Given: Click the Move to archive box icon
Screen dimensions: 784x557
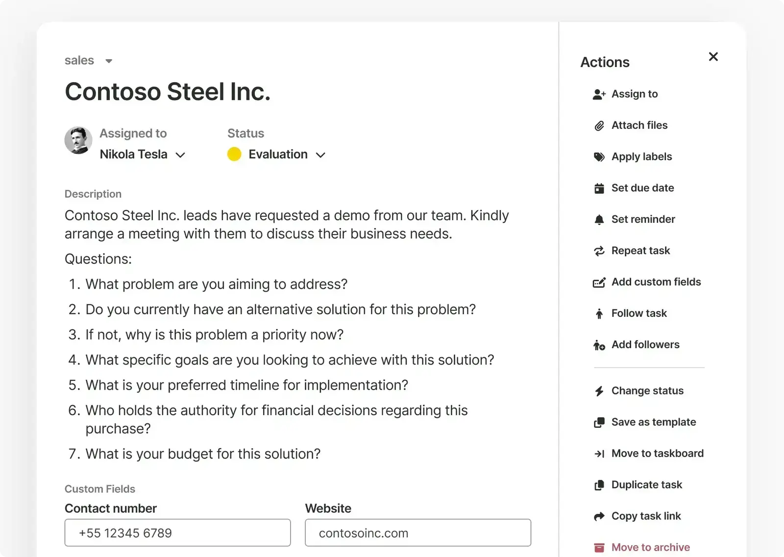Looking at the screenshot, I should tap(599, 548).
